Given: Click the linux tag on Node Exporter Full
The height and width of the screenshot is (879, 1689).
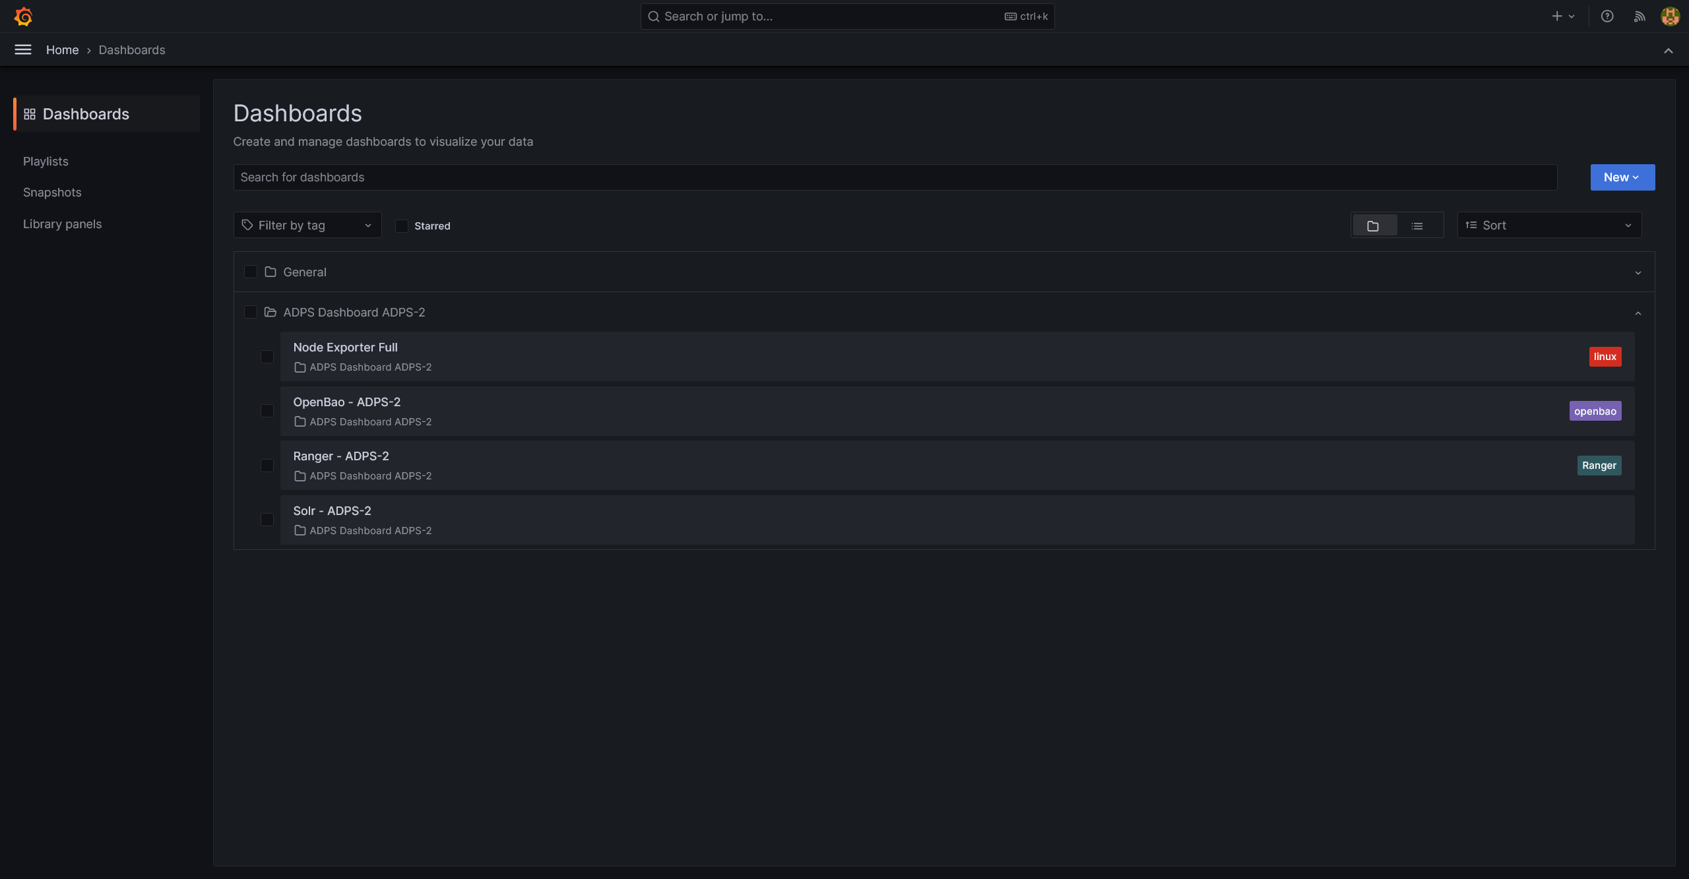Looking at the screenshot, I should click(x=1605, y=356).
